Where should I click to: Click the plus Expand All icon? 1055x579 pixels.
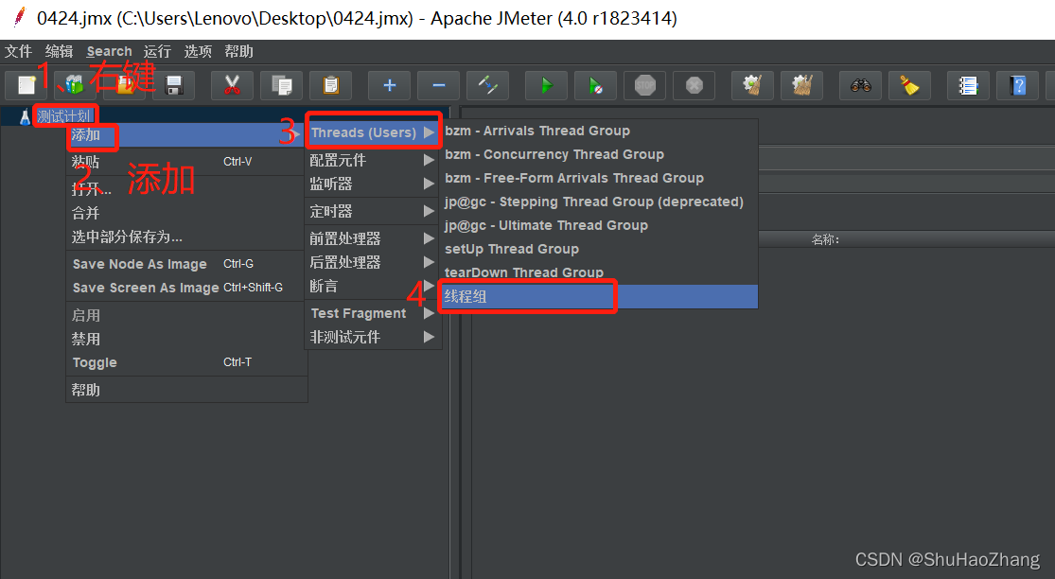pos(389,85)
